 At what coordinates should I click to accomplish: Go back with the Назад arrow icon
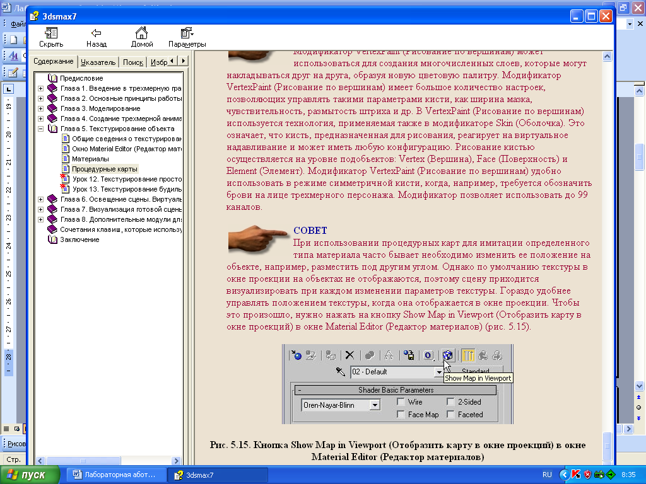96,33
